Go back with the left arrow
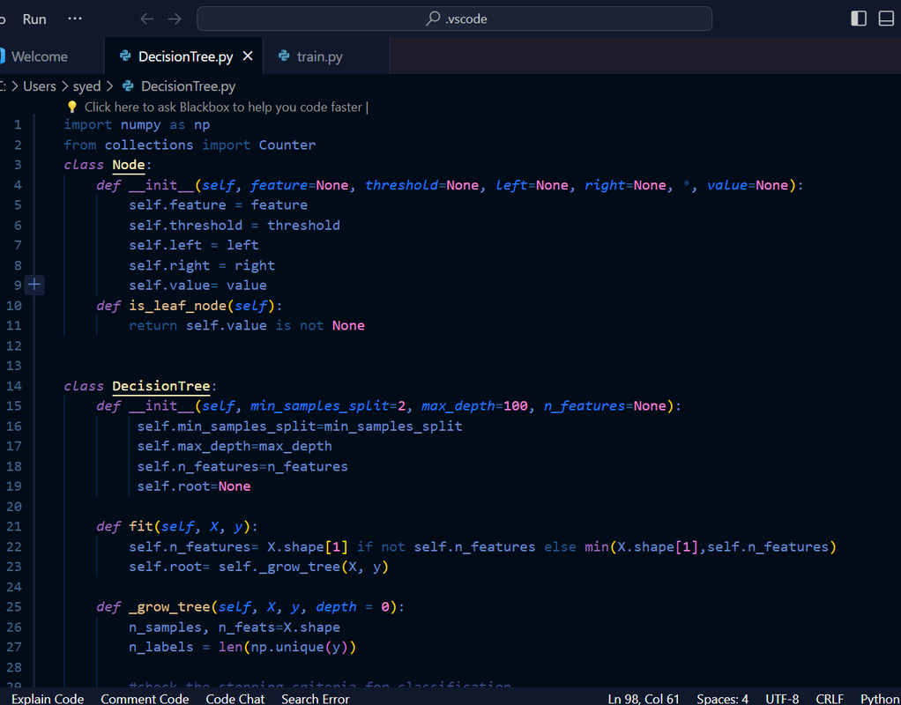The height and width of the screenshot is (705, 901). pyautogui.click(x=147, y=19)
